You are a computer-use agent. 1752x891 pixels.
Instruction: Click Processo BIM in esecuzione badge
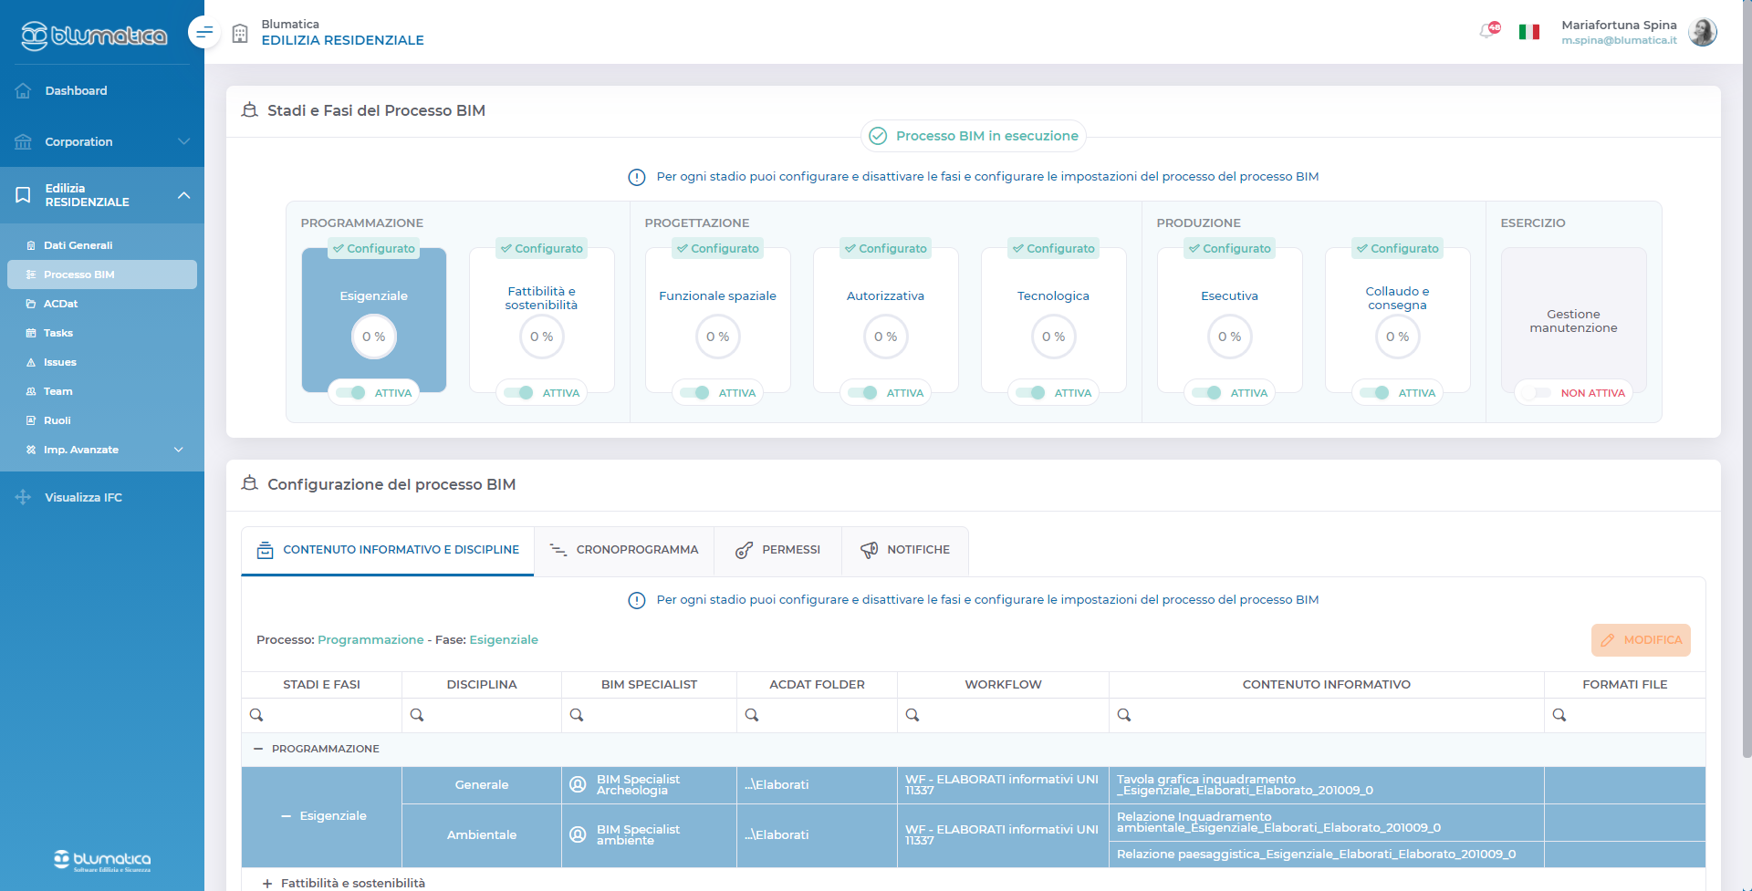(x=974, y=136)
